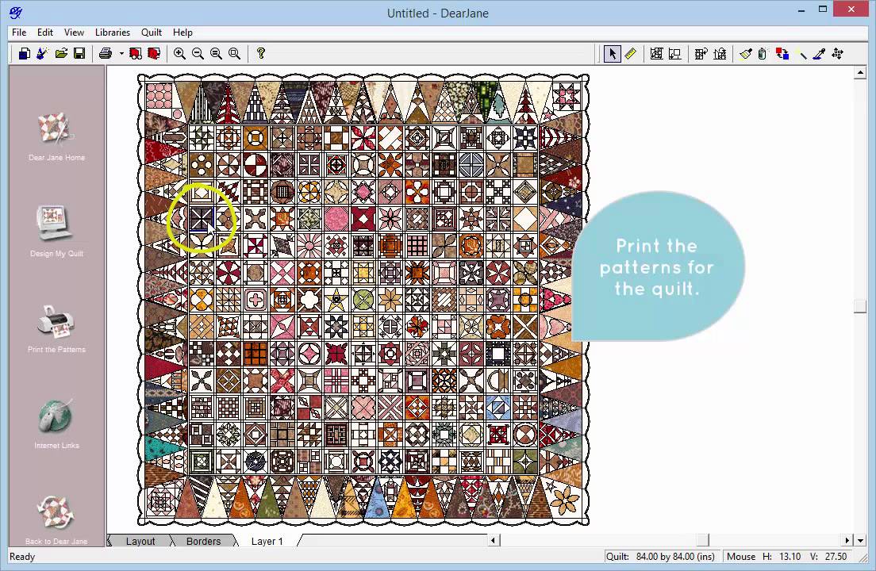Click the flip block icon
The width and height of the screenshot is (876, 571).
click(720, 54)
